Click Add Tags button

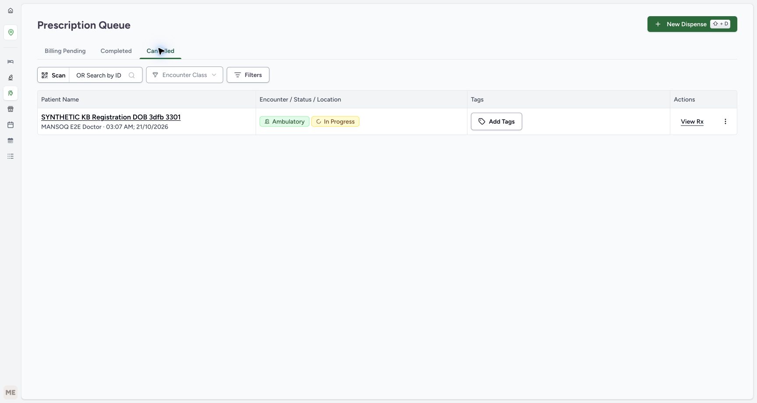(x=496, y=122)
